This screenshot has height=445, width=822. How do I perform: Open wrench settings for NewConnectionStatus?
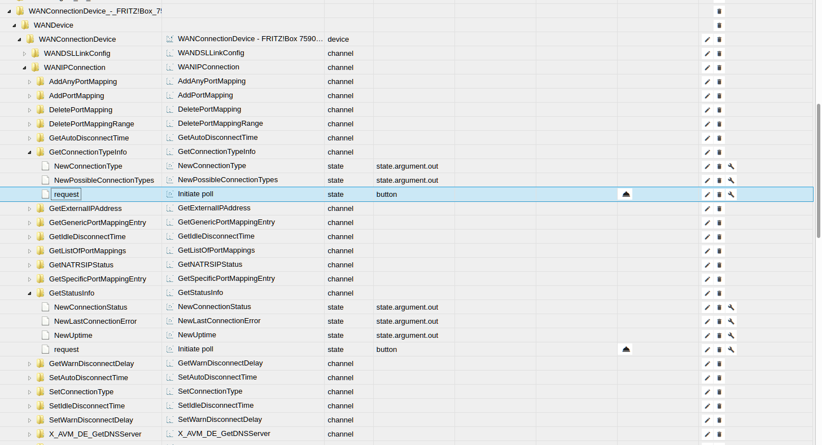pos(731,307)
